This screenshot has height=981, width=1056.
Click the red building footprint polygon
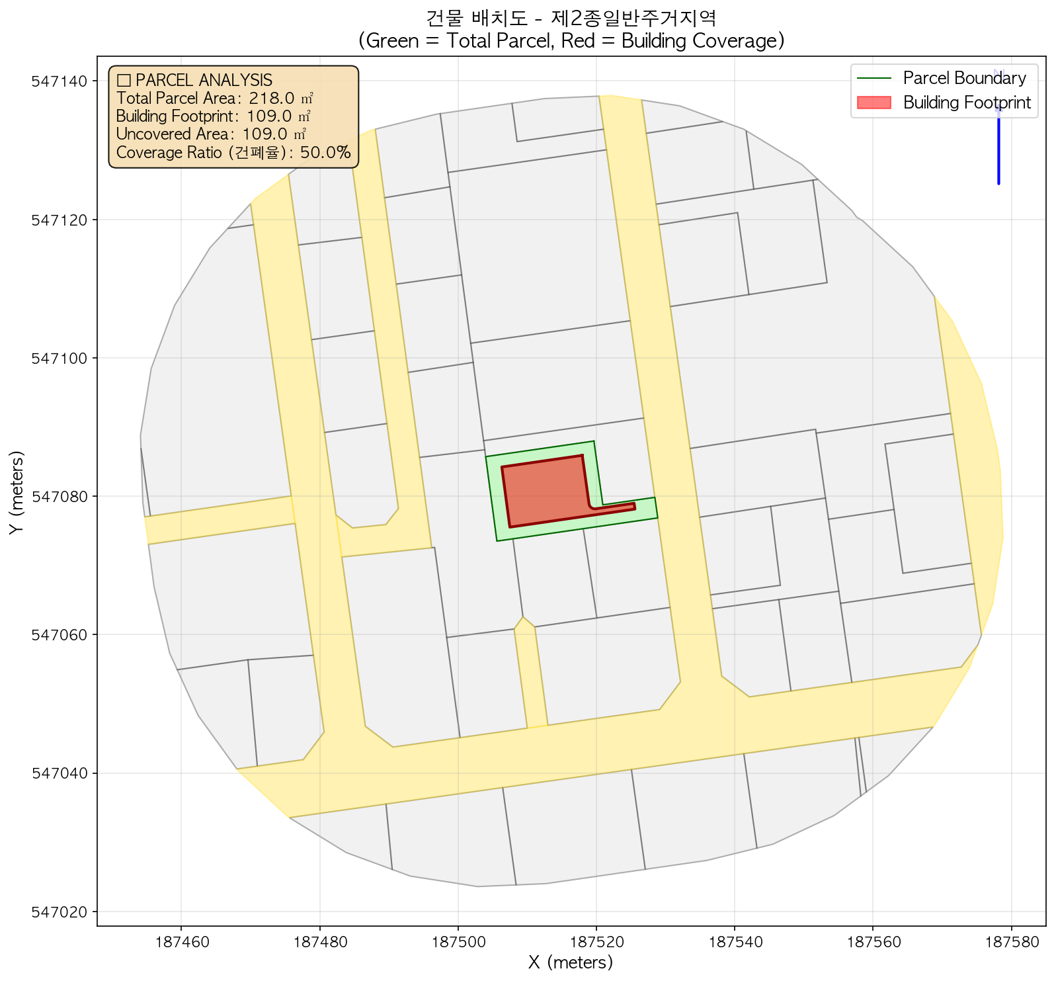[544, 490]
